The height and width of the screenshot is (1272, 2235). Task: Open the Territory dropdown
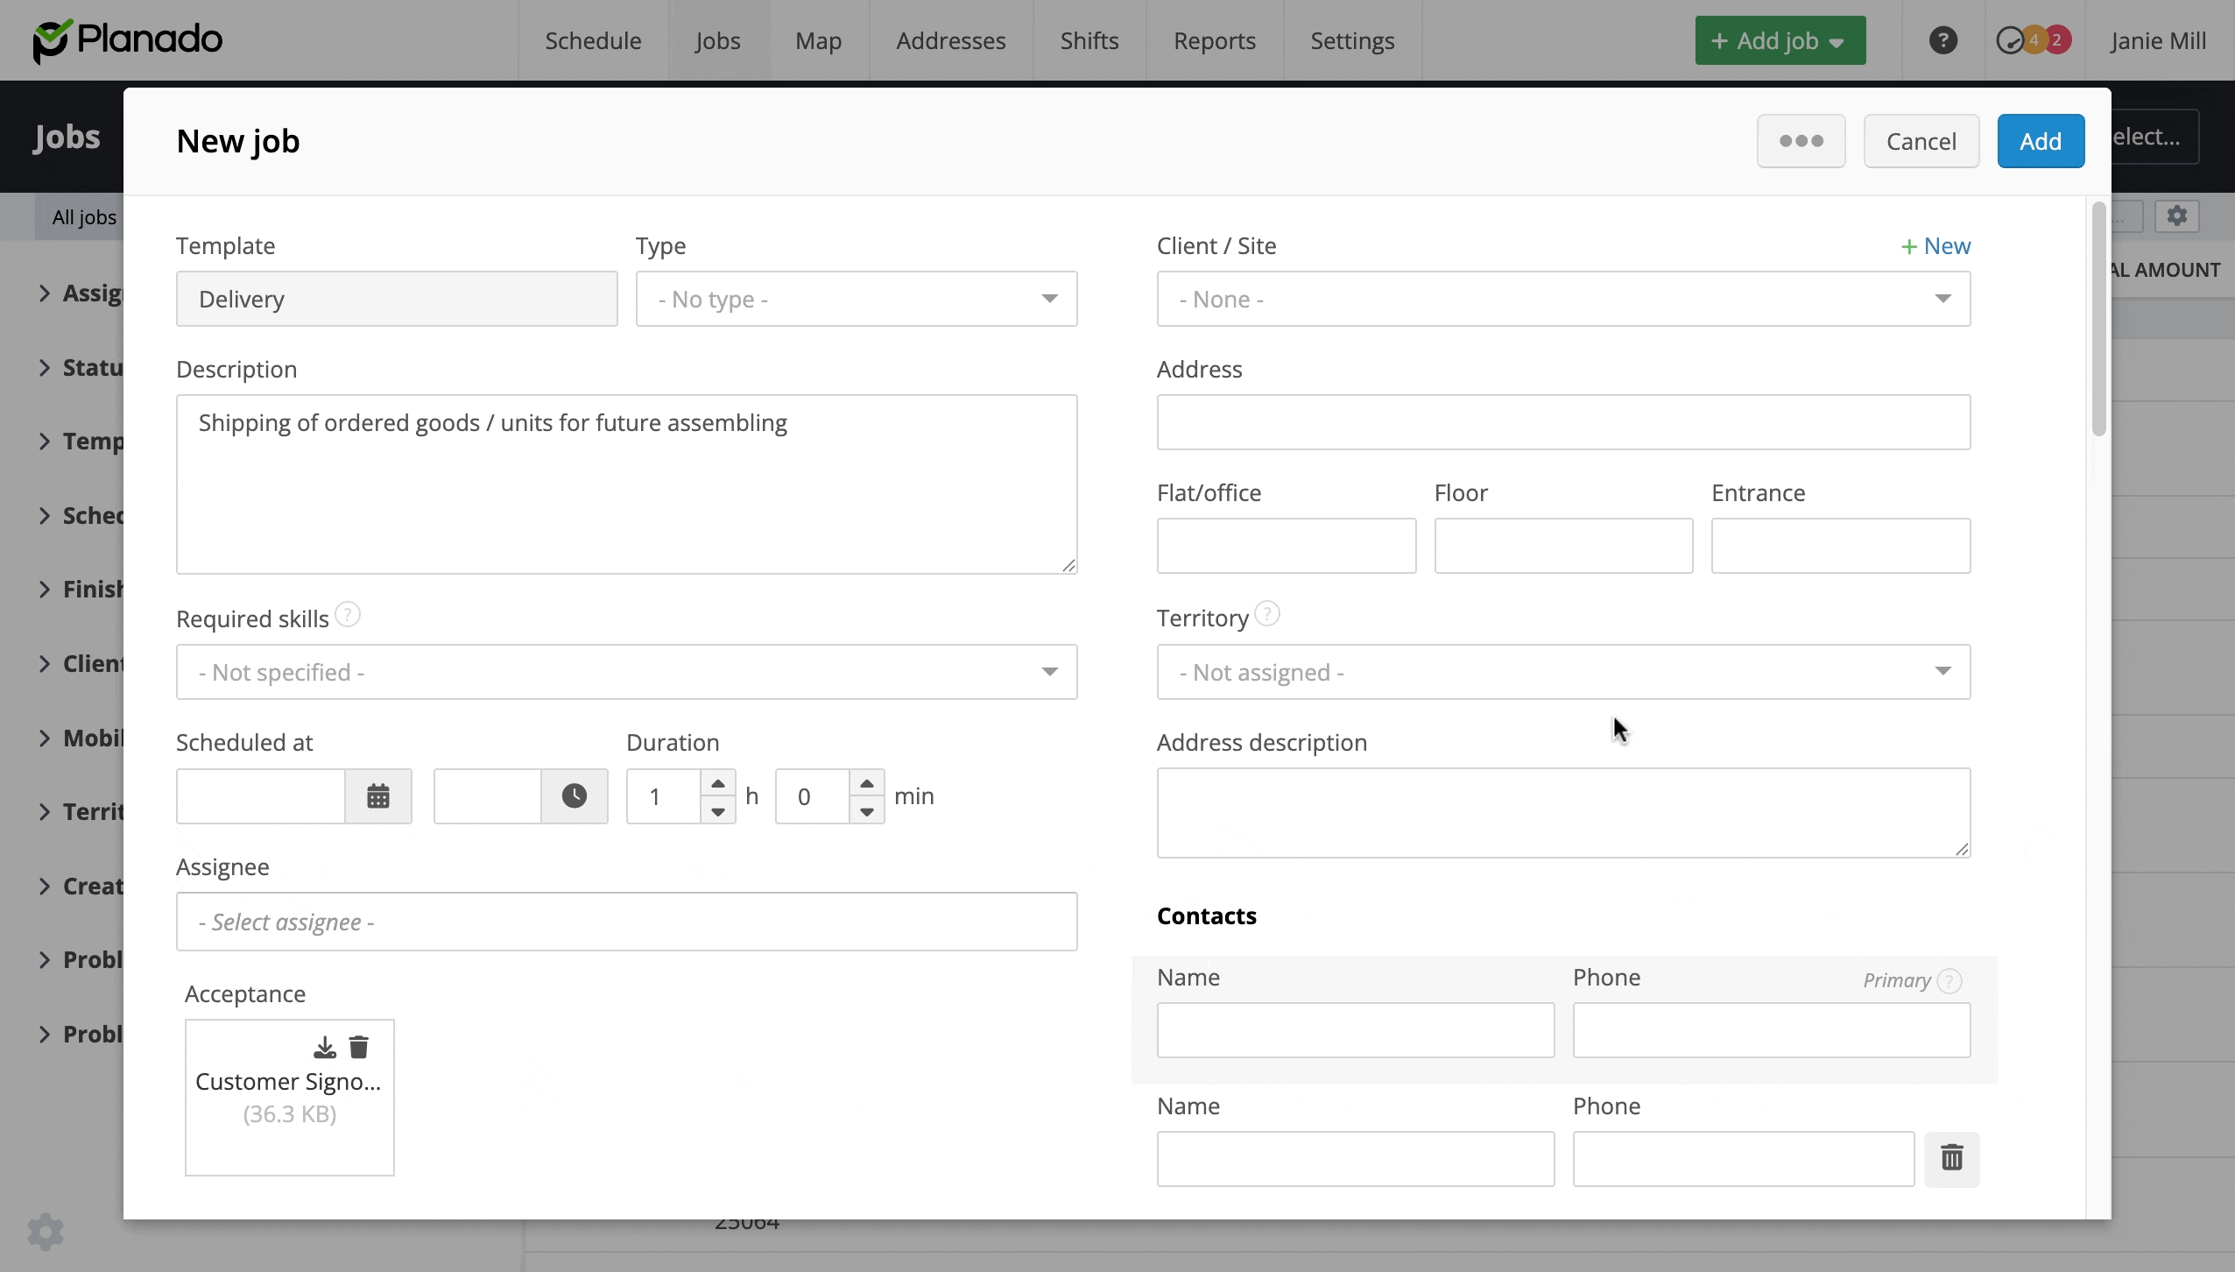[1563, 672]
